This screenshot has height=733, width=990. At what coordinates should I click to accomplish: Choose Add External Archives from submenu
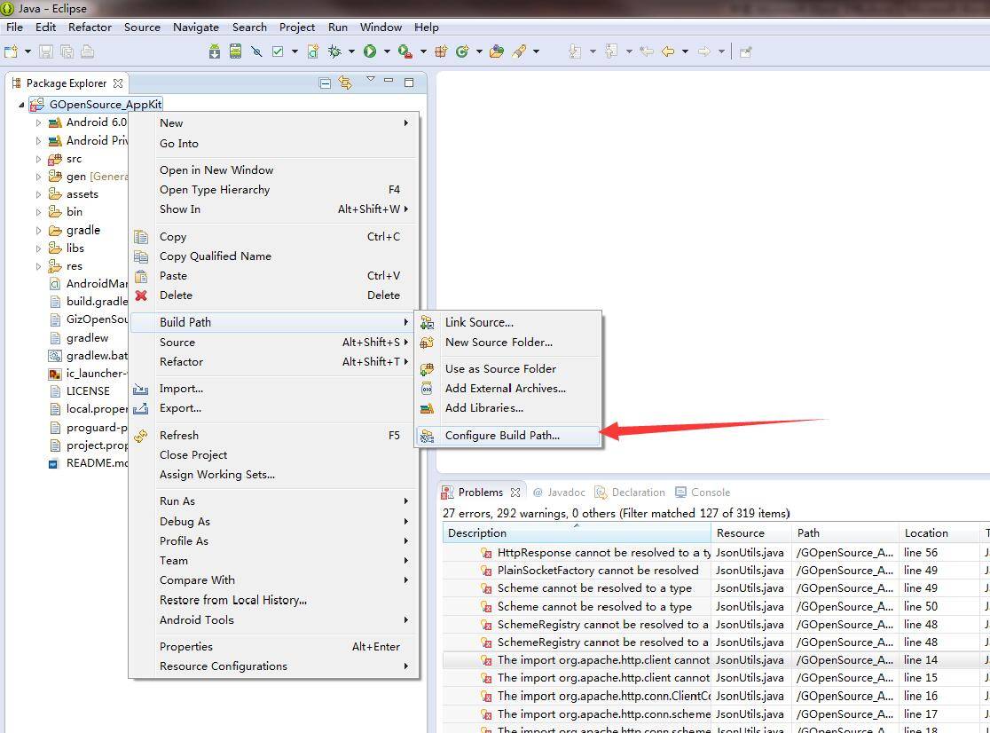[508, 389]
